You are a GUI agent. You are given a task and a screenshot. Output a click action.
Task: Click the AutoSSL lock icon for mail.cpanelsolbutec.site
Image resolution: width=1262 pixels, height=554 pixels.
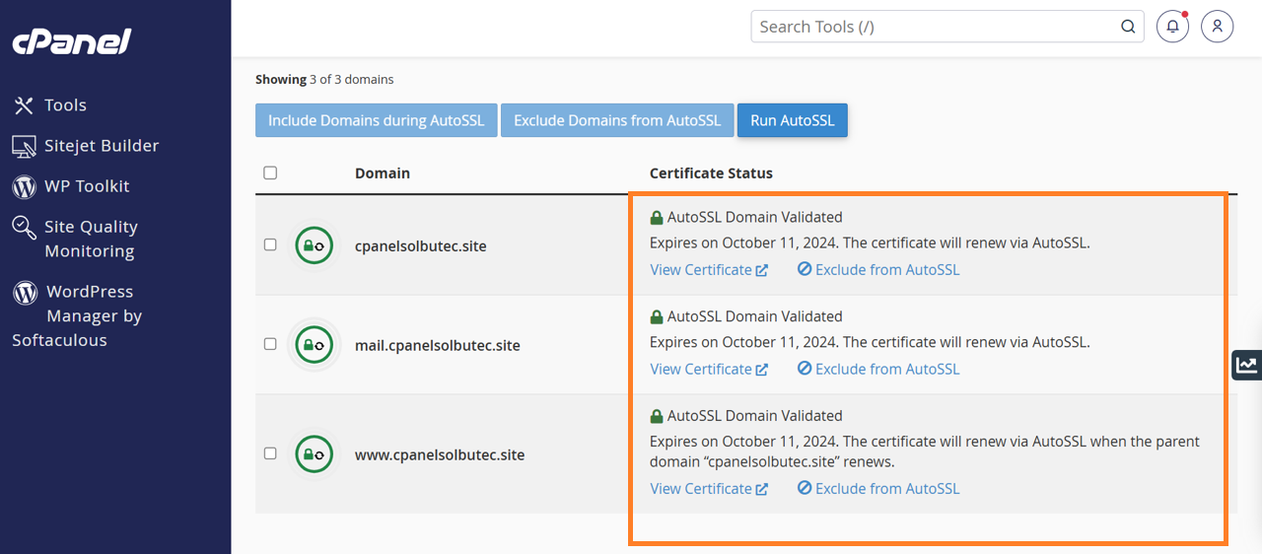[x=314, y=345]
